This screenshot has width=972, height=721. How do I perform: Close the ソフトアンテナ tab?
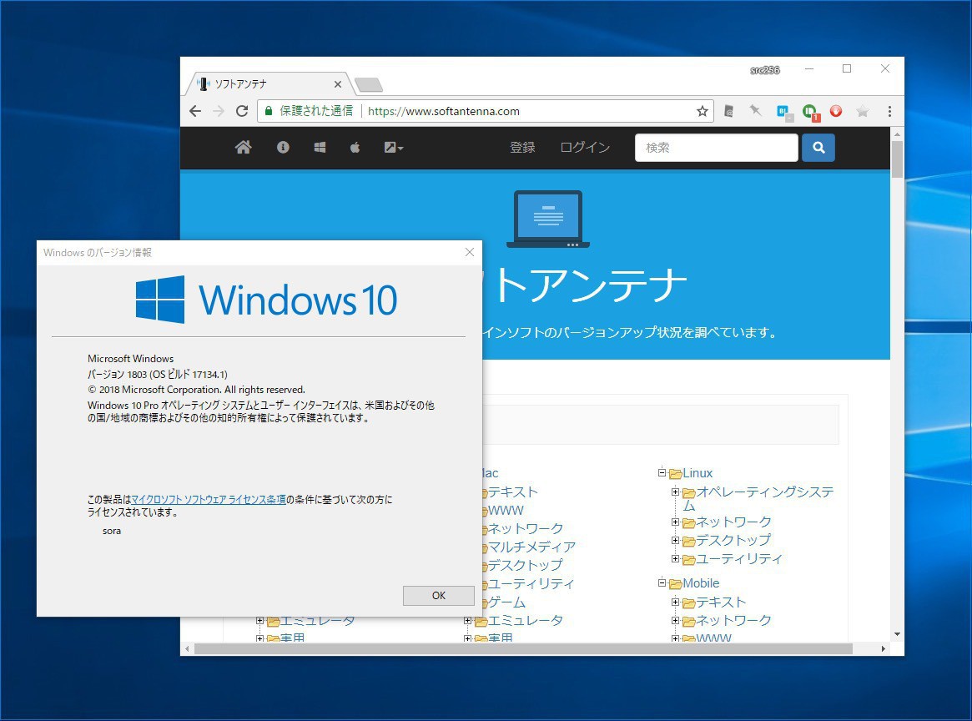(338, 84)
